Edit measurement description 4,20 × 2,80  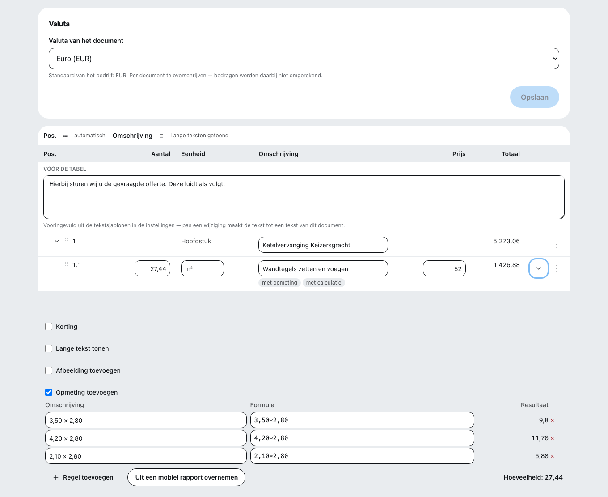[146, 438]
